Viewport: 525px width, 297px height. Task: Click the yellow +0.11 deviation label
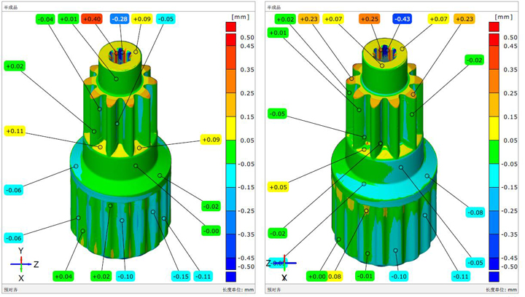click(x=15, y=132)
